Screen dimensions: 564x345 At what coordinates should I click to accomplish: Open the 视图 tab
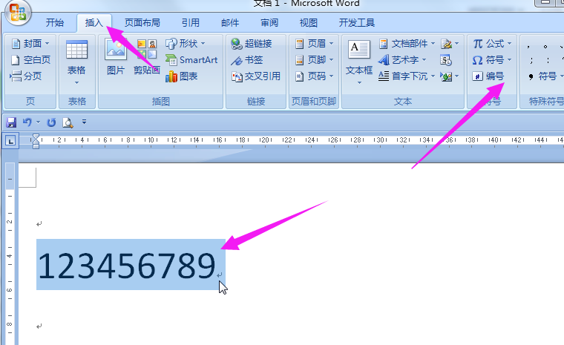click(309, 23)
